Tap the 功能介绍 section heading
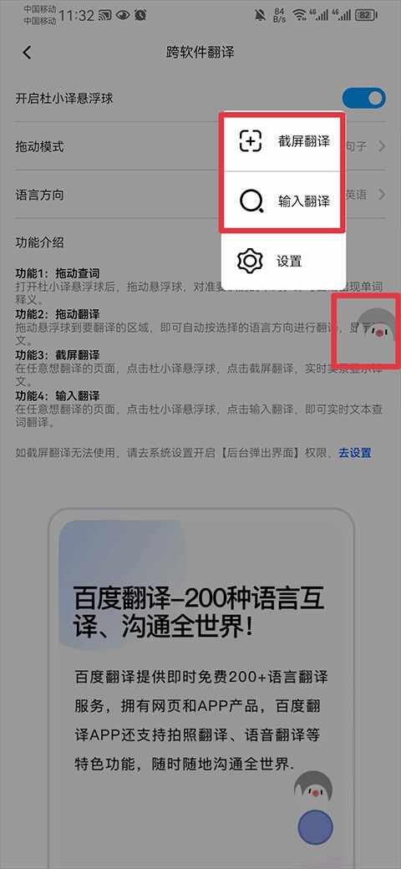 [x=39, y=242]
